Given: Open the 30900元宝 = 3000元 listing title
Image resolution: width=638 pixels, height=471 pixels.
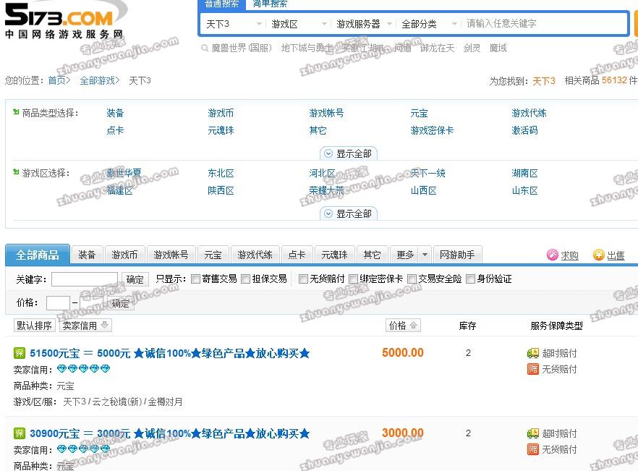Looking at the screenshot, I should (170, 433).
